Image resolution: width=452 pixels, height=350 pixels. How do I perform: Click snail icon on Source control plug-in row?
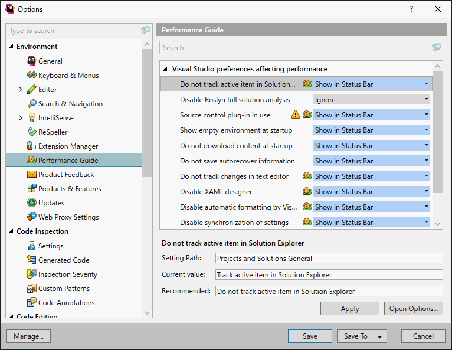[x=307, y=115]
